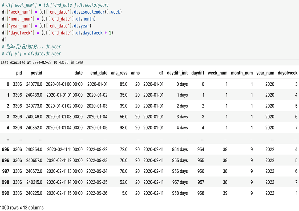Click date cell 2020-01-01 00:00:00
299x211 pixels.
click(64, 84)
